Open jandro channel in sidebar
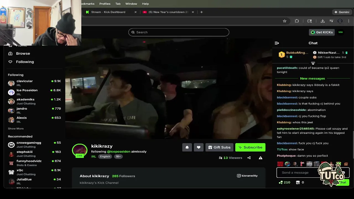This screenshot has width=354, height=199. click(35, 110)
